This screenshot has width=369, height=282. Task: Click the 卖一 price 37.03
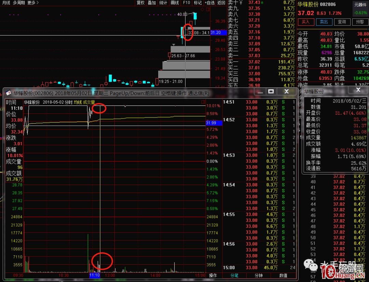coord(254,56)
